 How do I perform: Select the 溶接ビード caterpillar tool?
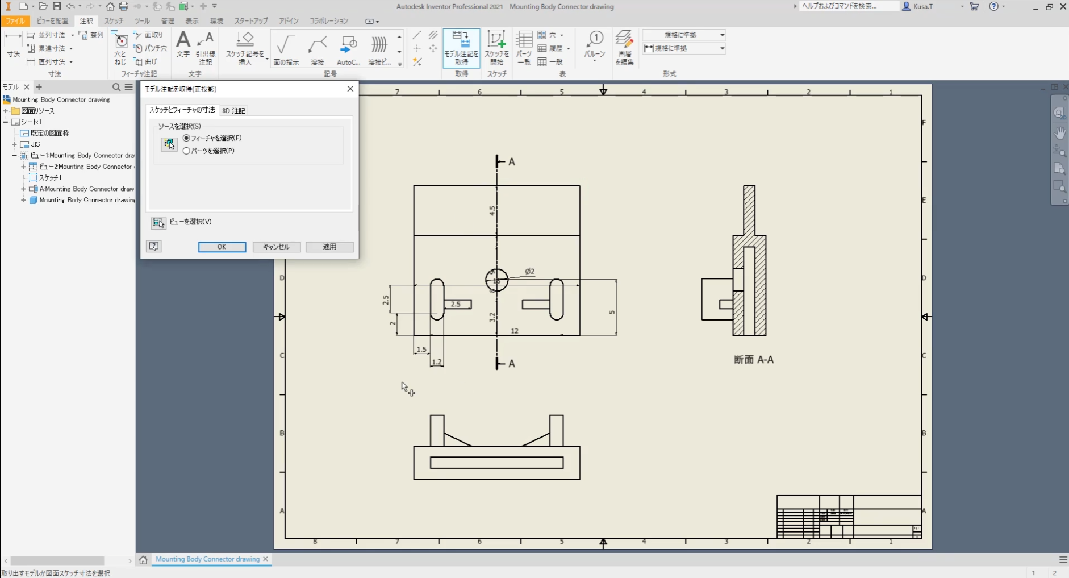379,49
